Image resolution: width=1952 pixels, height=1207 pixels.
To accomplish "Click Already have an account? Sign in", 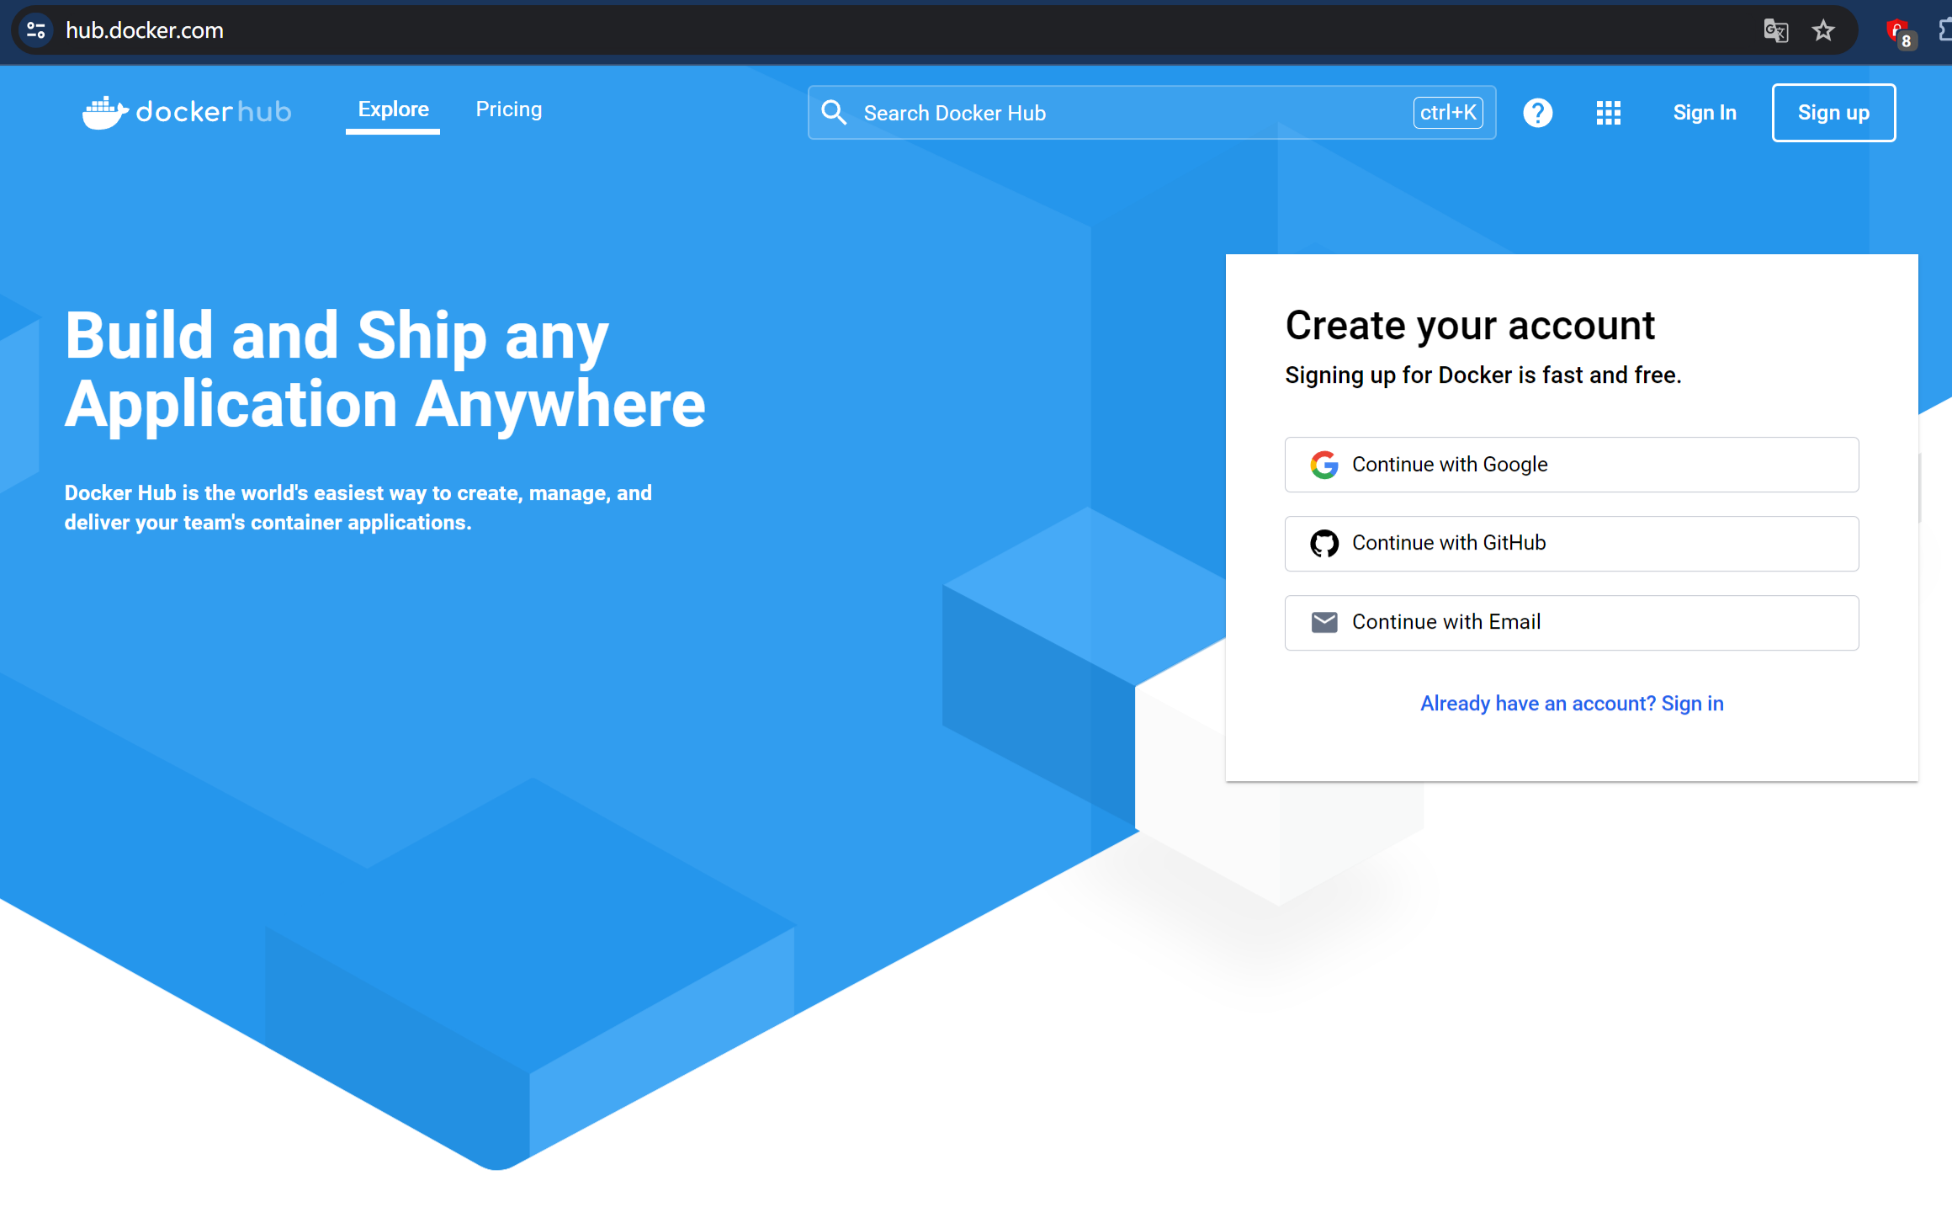I will pos(1571,704).
